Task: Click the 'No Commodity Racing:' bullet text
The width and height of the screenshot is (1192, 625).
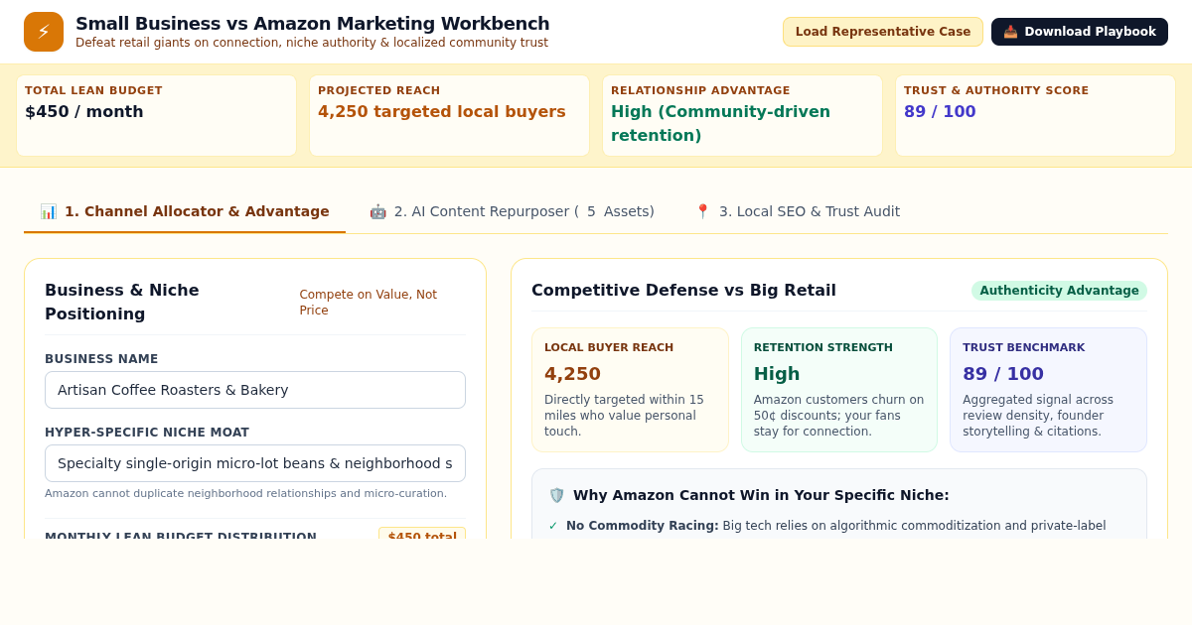Action: (x=642, y=526)
